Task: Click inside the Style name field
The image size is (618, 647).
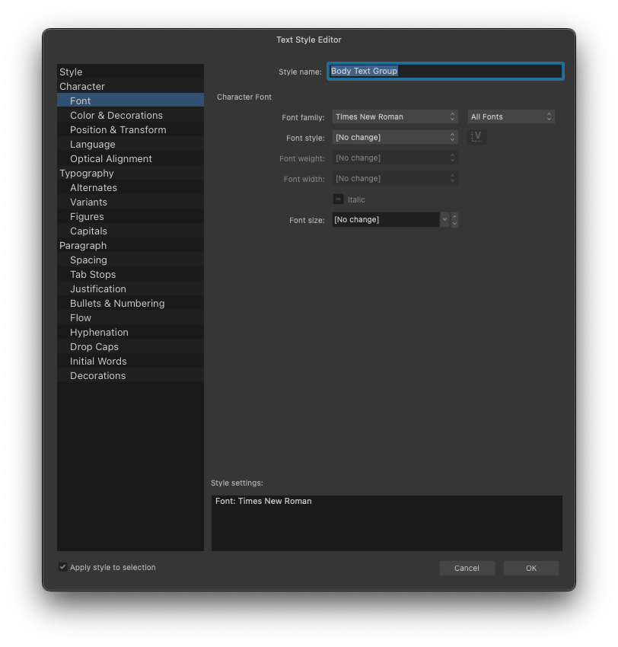Action: (445, 71)
